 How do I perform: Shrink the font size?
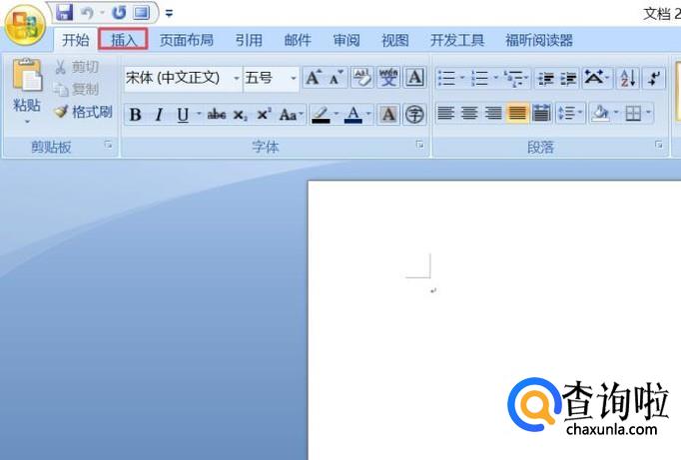(336, 78)
